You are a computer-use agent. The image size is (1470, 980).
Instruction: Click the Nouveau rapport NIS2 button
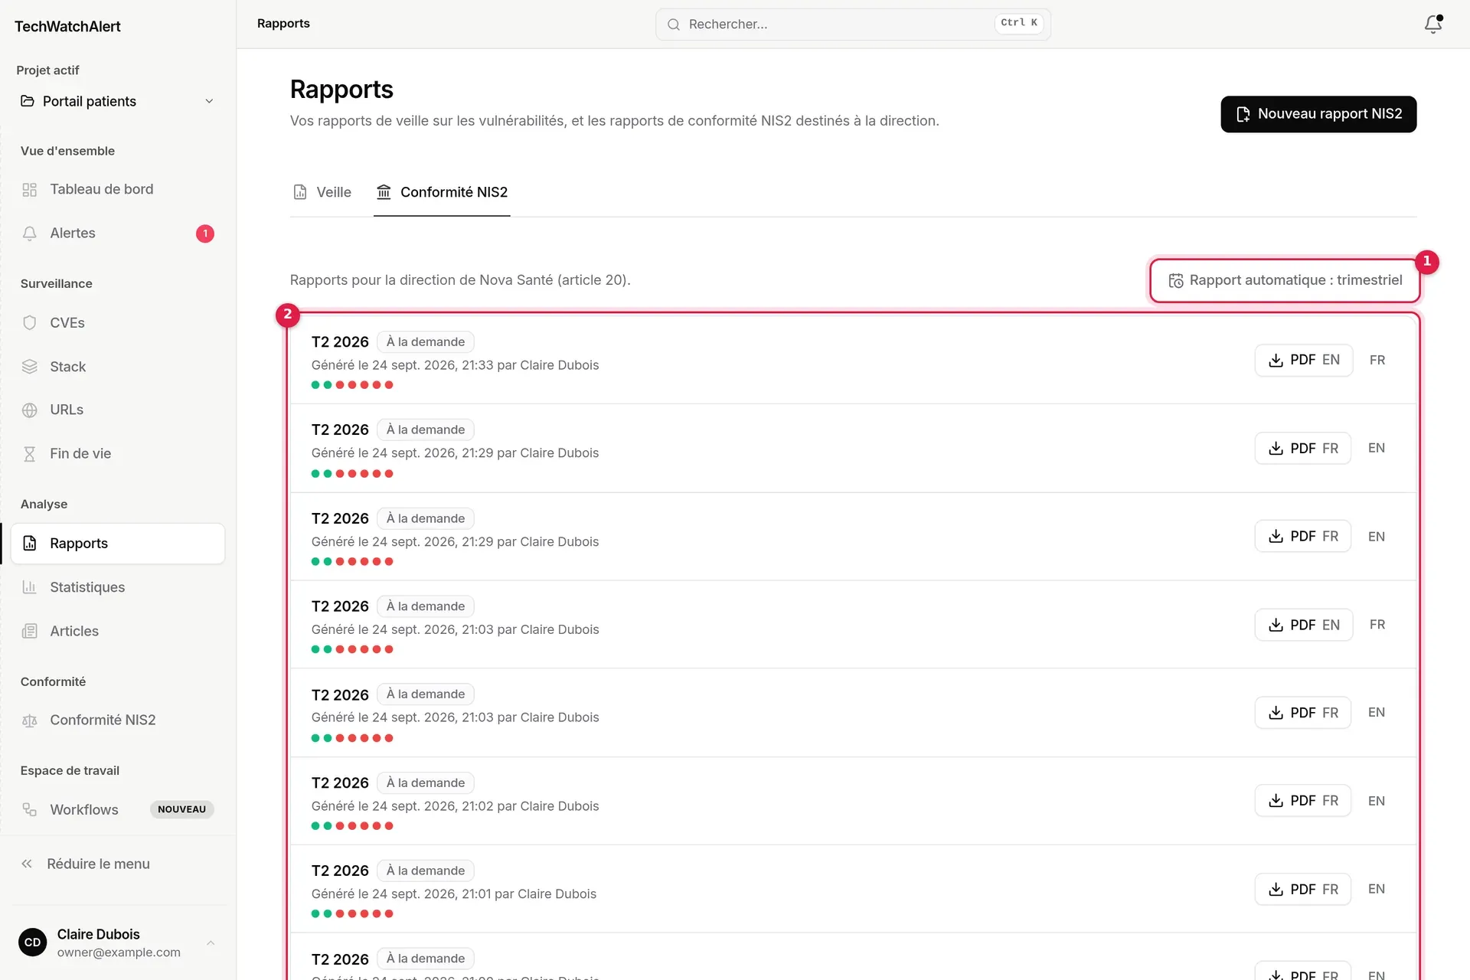coord(1318,114)
